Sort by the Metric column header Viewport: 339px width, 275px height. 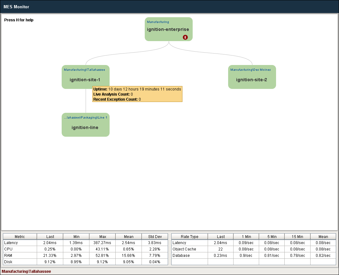pyautogui.click(x=20, y=237)
